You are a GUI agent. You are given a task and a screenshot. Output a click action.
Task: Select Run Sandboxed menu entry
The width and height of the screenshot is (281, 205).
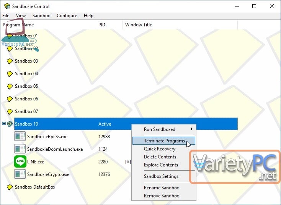pyautogui.click(x=164, y=129)
